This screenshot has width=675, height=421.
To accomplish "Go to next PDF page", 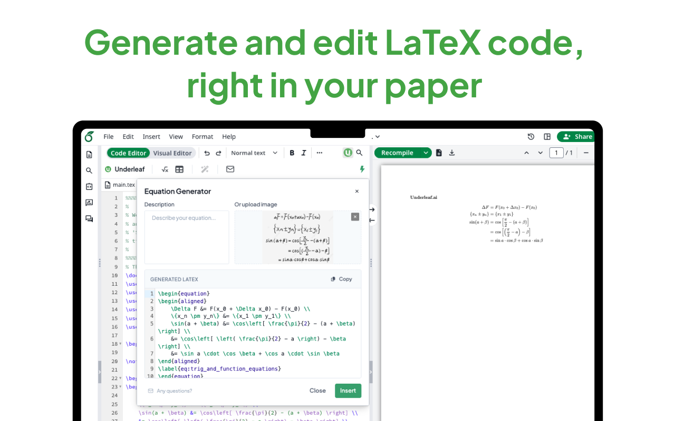I will coord(540,153).
